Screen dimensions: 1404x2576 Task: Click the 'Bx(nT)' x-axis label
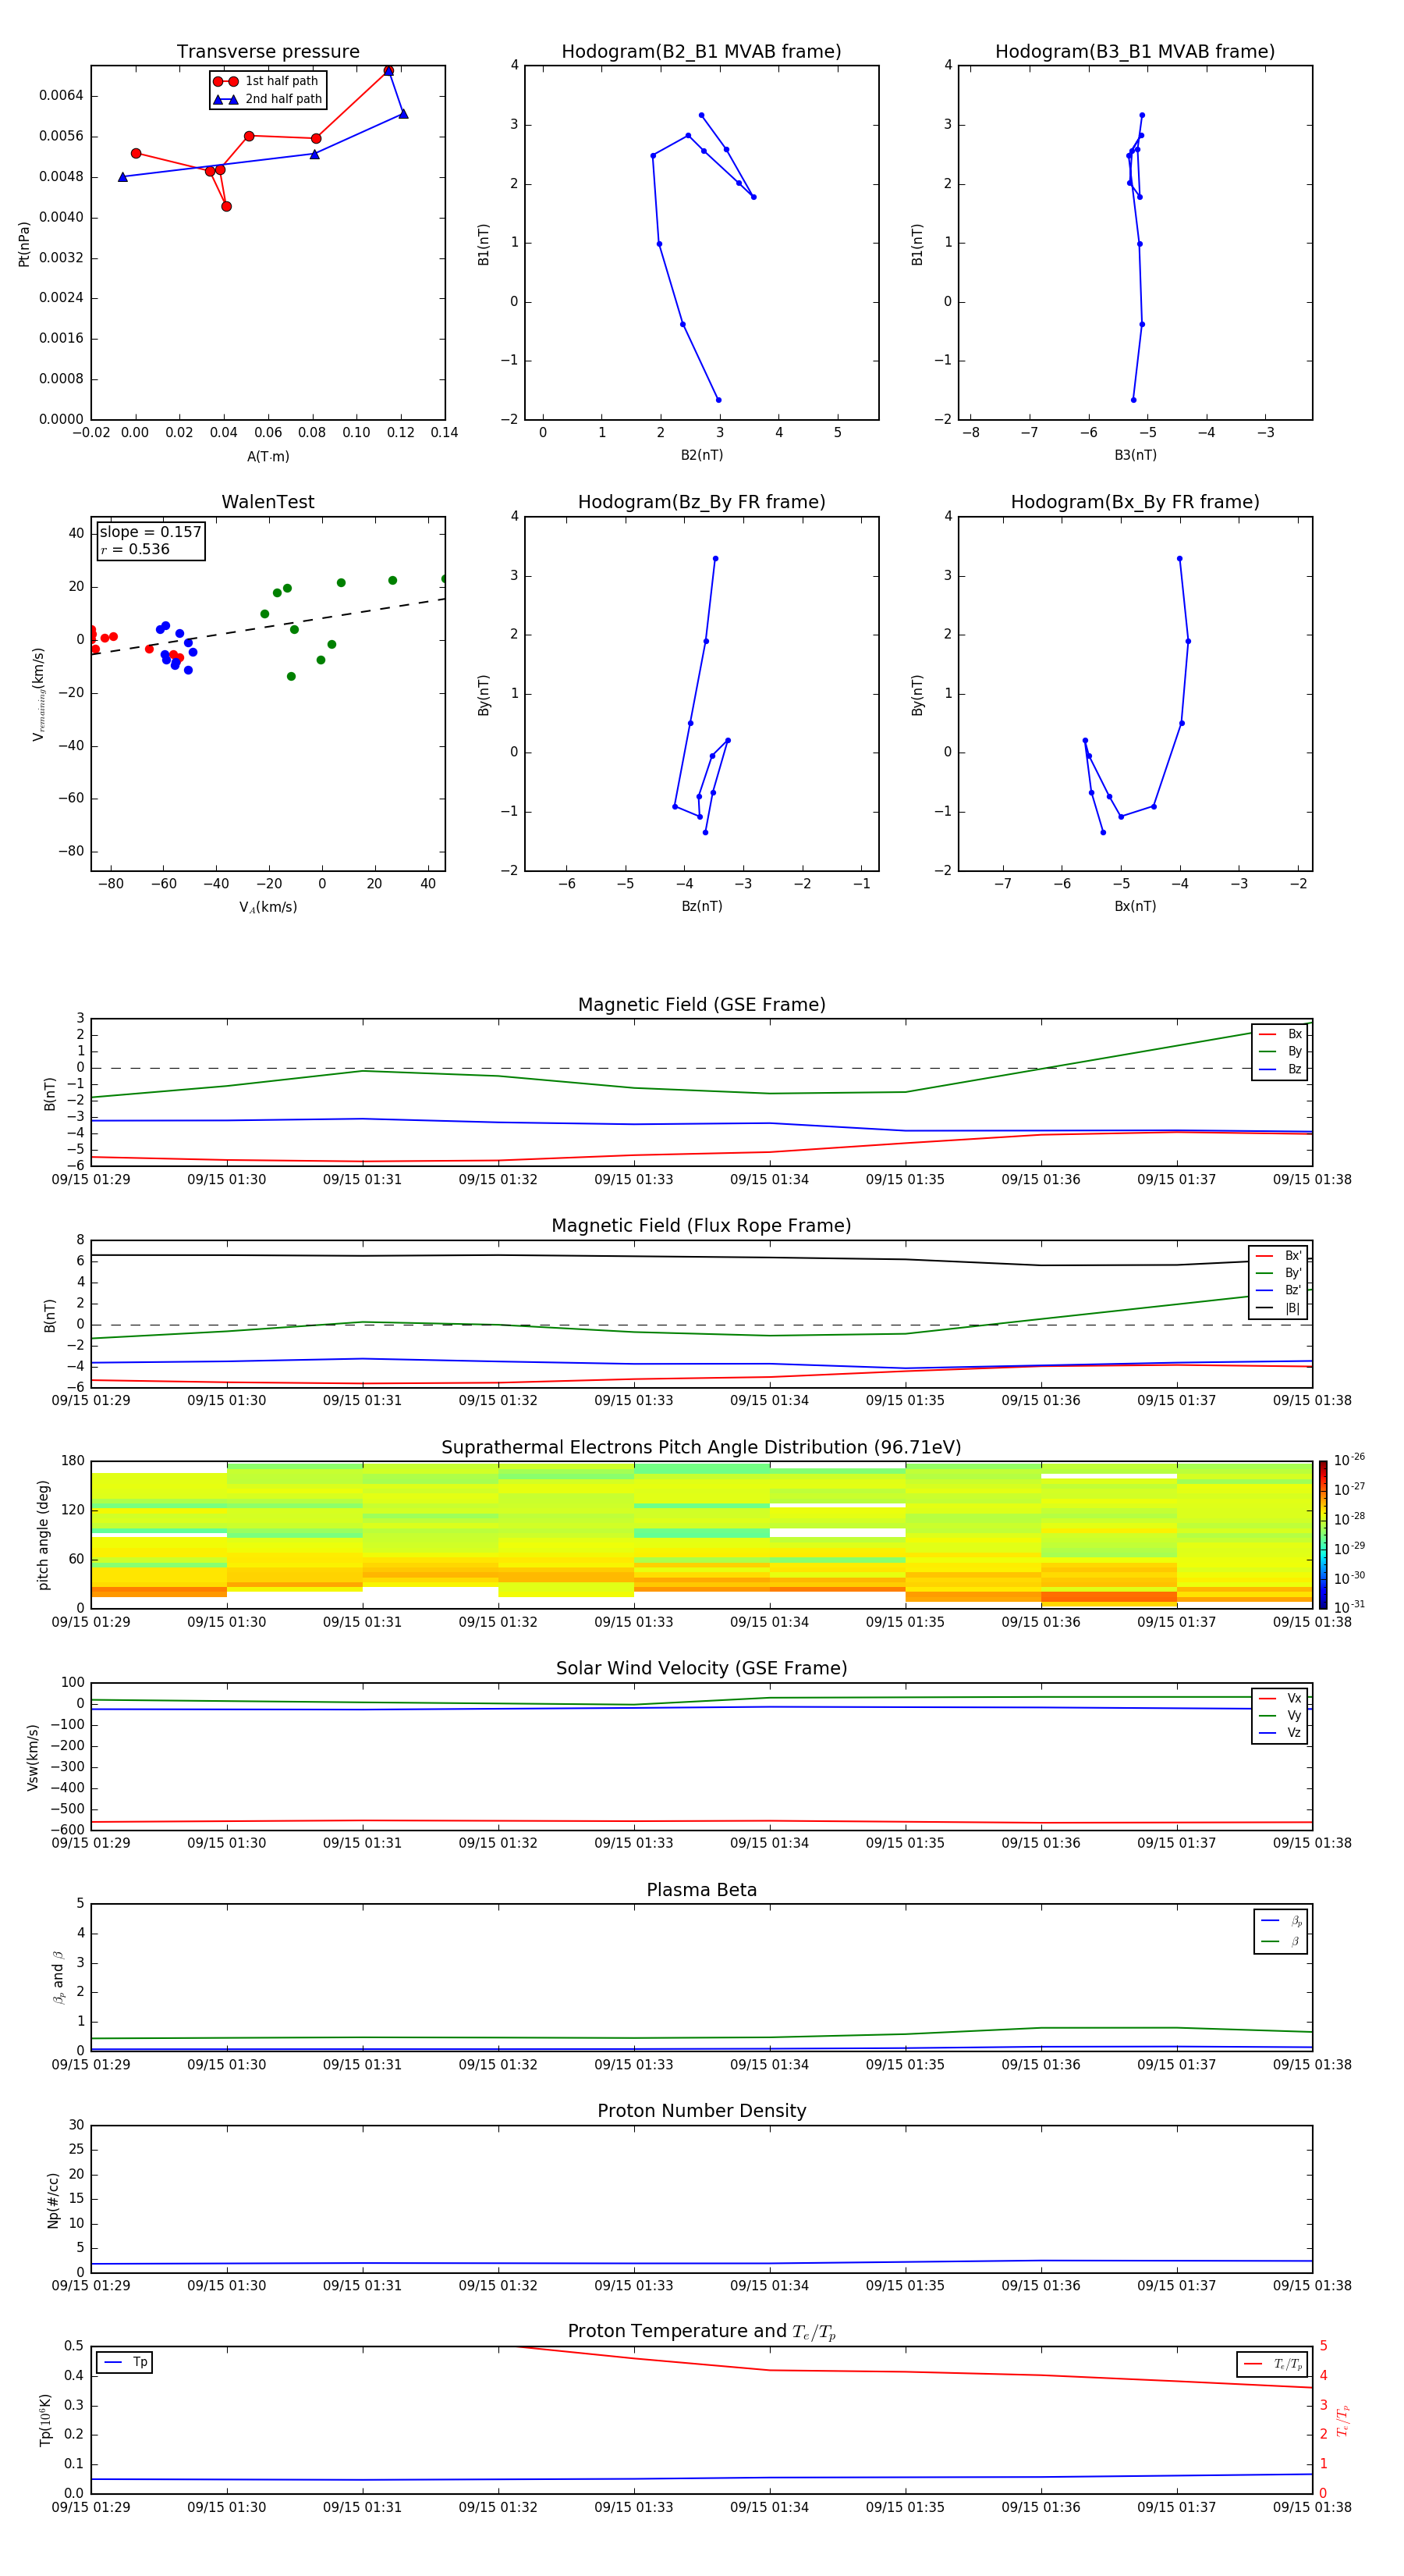[x=1135, y=906]
